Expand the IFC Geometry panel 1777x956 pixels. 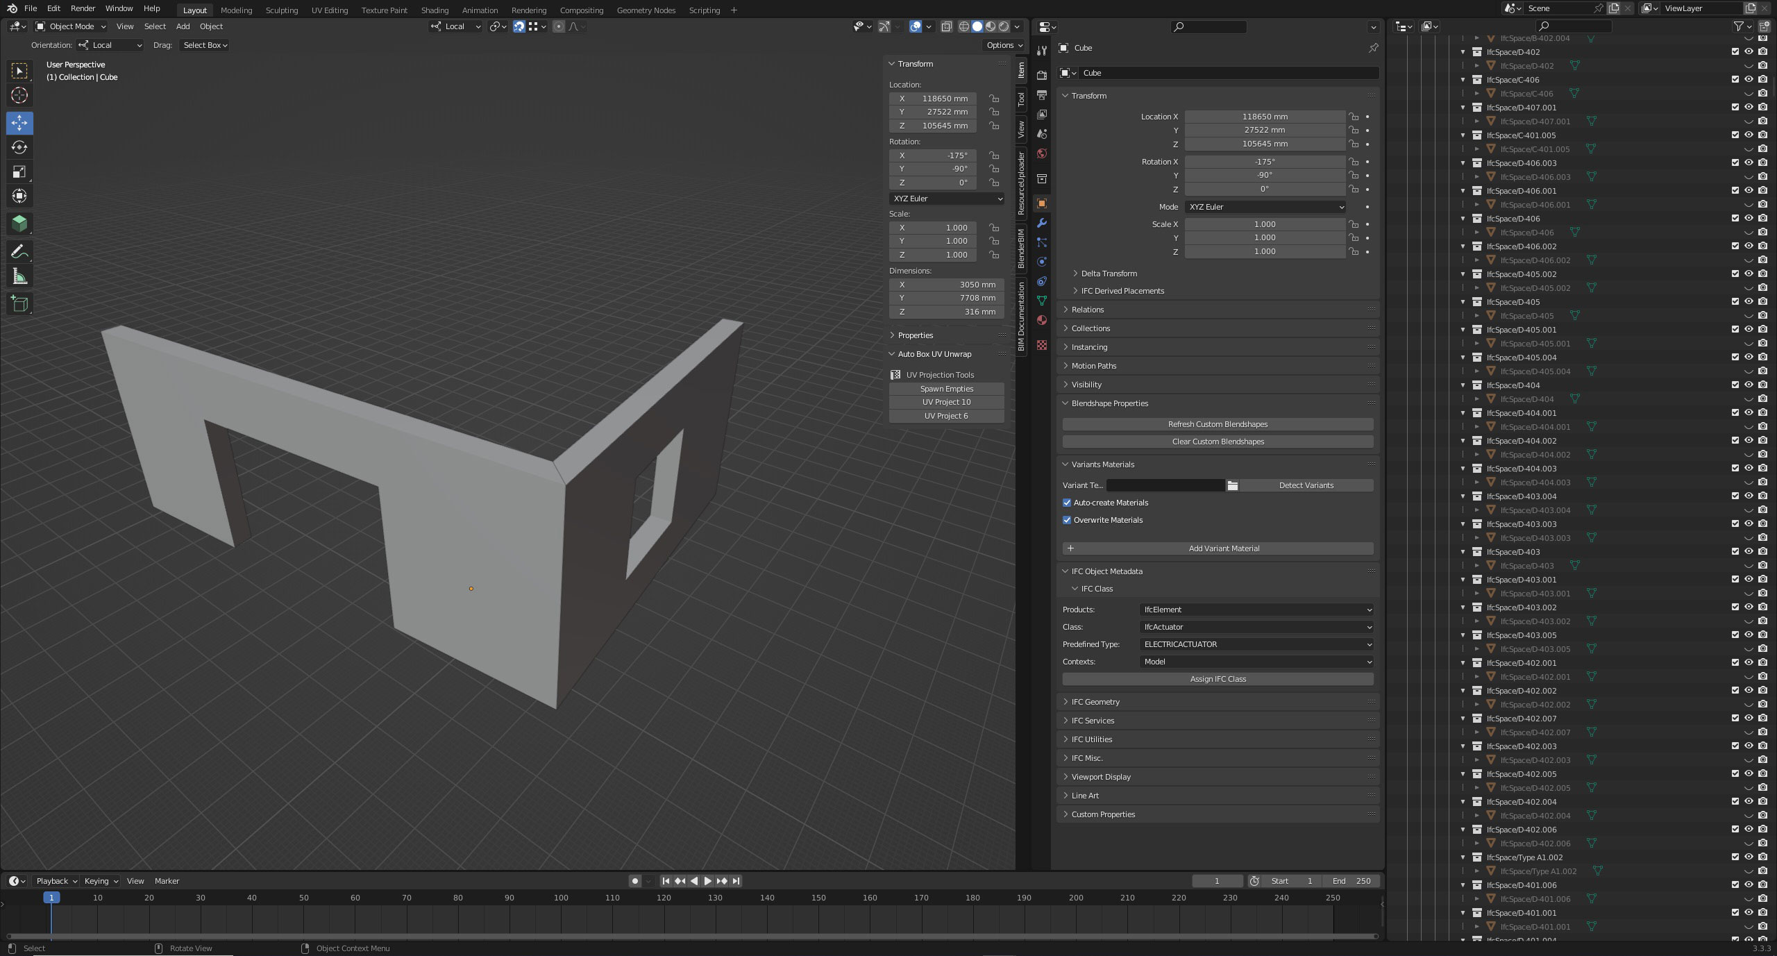tap(1095, 702)
